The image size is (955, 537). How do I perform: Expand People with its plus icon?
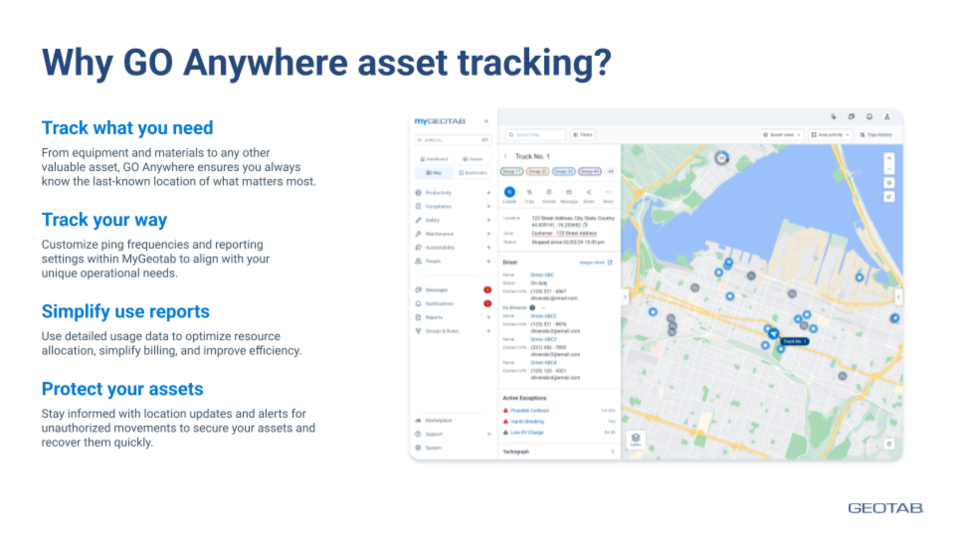pos(488,261)
